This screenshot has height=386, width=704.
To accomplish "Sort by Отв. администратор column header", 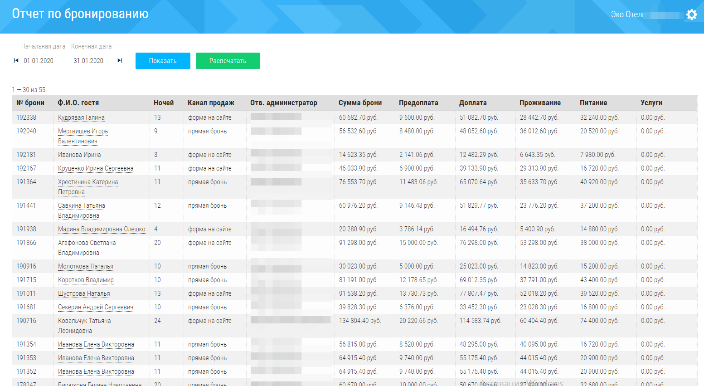I will coord(284,103).
